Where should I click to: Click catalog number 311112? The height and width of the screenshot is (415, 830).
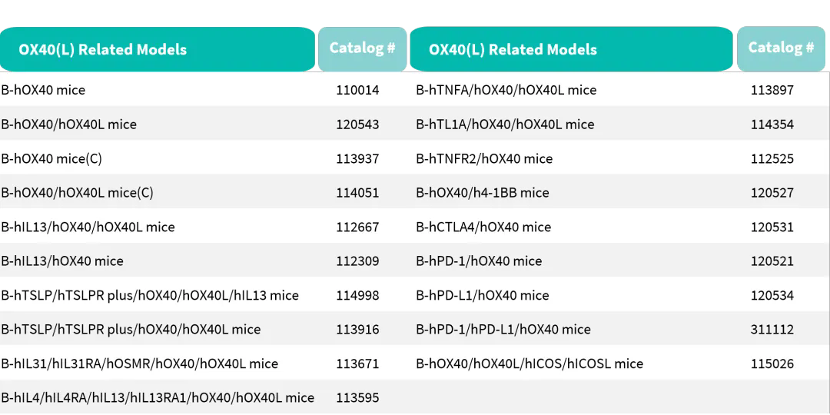point(772,330)
